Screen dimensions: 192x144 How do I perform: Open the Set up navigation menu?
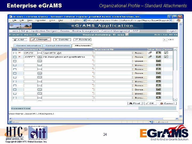coord(25,31)
